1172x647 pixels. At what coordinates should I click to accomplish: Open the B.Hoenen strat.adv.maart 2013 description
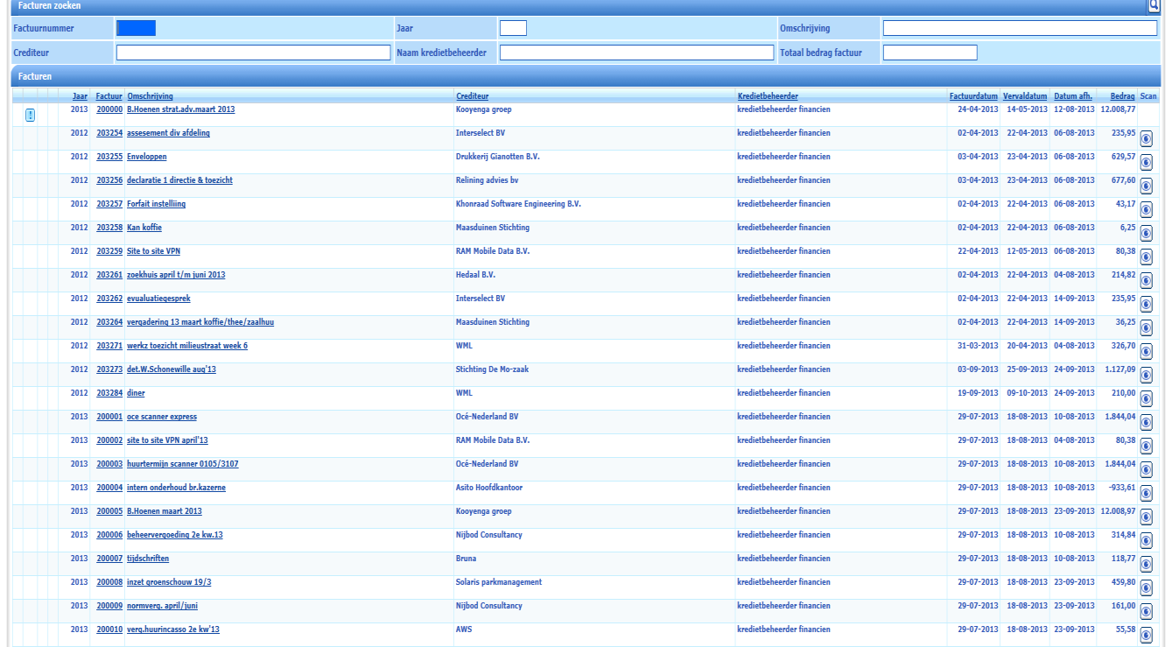[x=181, y=109]
